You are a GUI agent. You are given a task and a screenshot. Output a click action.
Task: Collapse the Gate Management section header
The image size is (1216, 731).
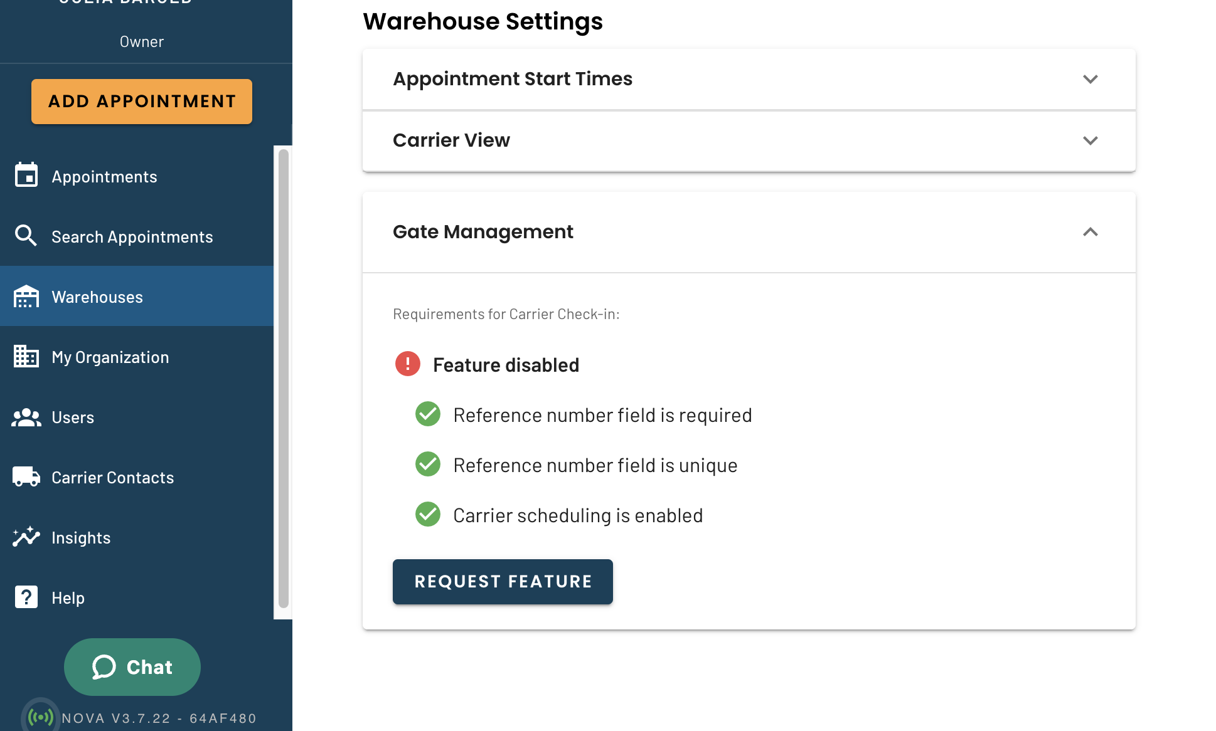tap(749, 232)
